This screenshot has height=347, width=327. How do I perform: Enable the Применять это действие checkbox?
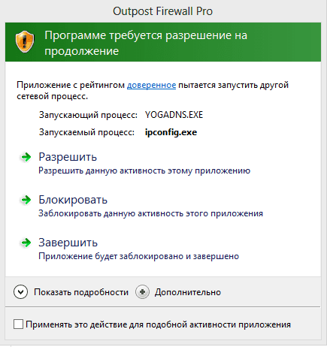point(18,324)
